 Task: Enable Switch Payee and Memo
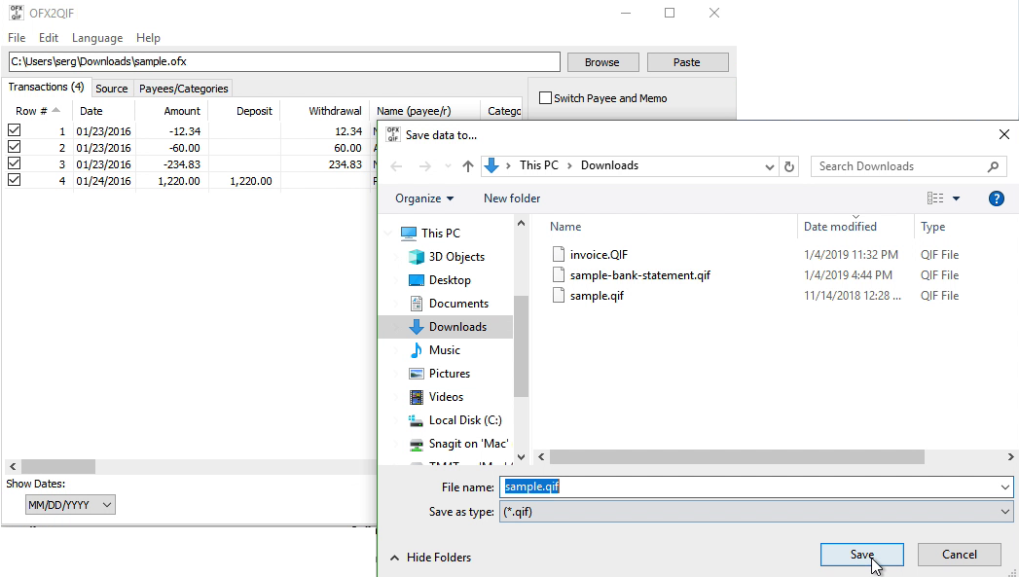546,98
